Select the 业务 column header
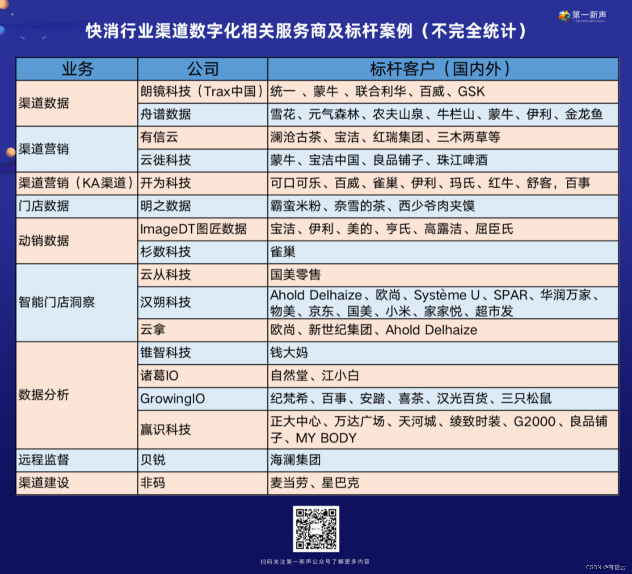 tap(77, 69)
